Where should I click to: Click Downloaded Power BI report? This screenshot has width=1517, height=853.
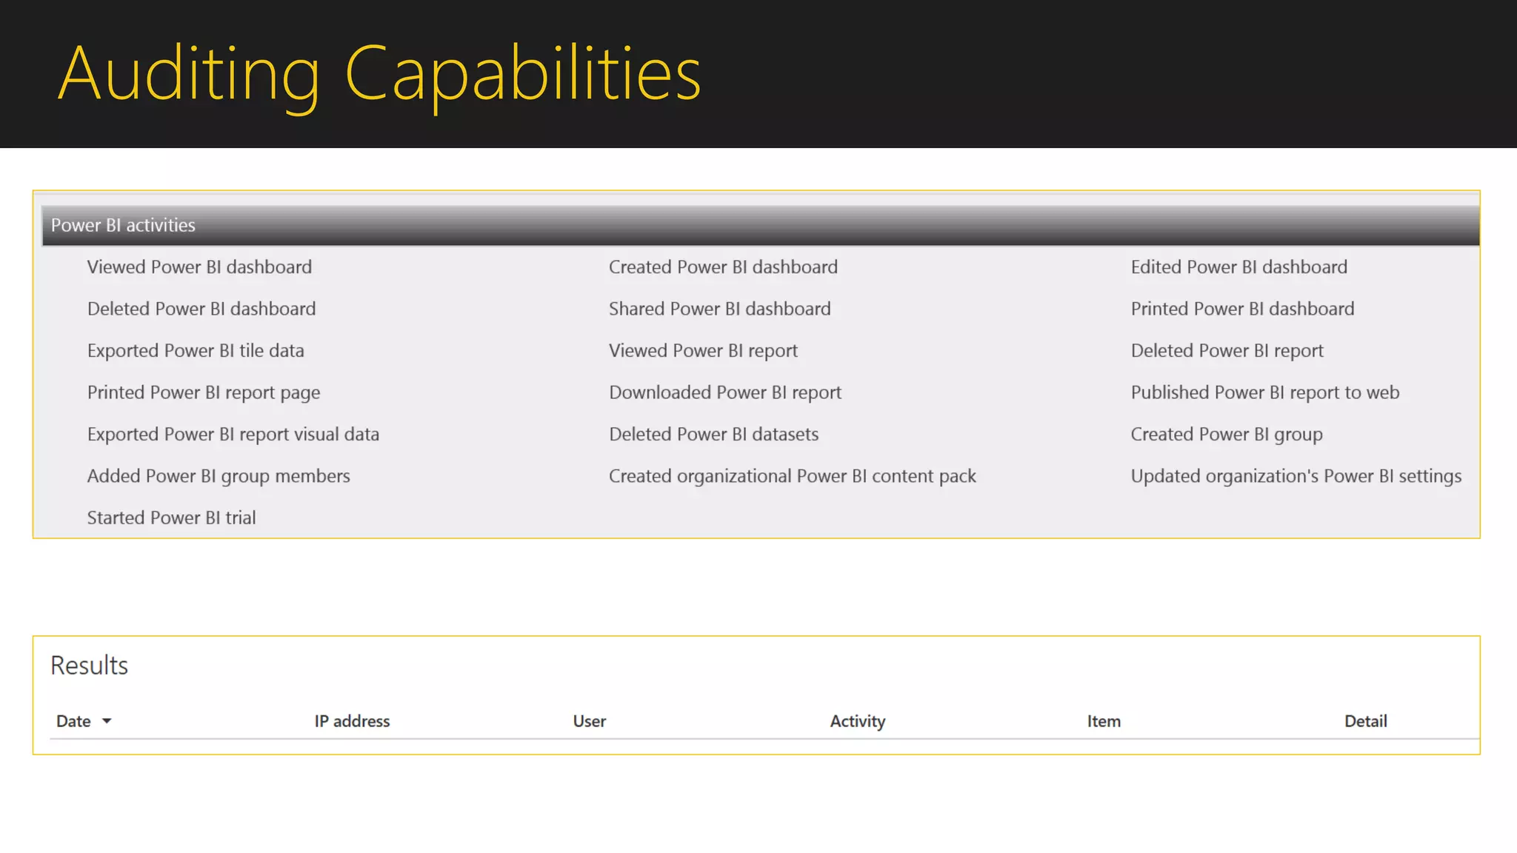click(x=725, y=393)
